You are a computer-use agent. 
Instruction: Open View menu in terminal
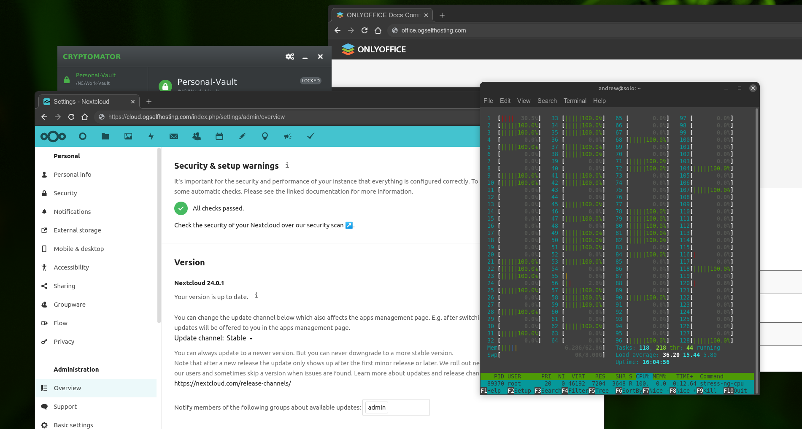pyautogui.click(x=524, y=101)
